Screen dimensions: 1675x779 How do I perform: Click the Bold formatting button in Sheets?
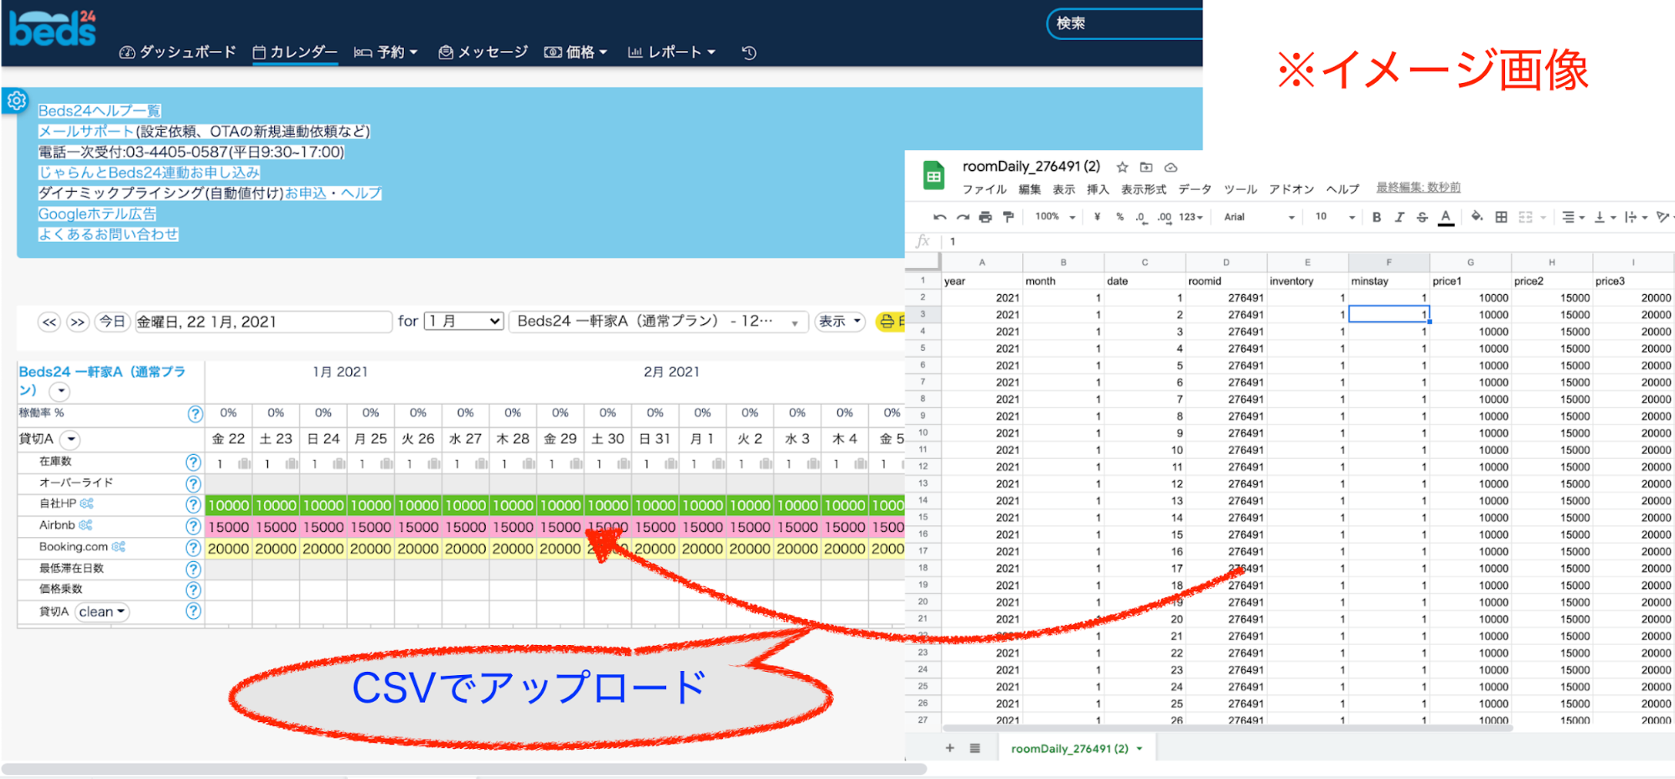click(1377, 217)
